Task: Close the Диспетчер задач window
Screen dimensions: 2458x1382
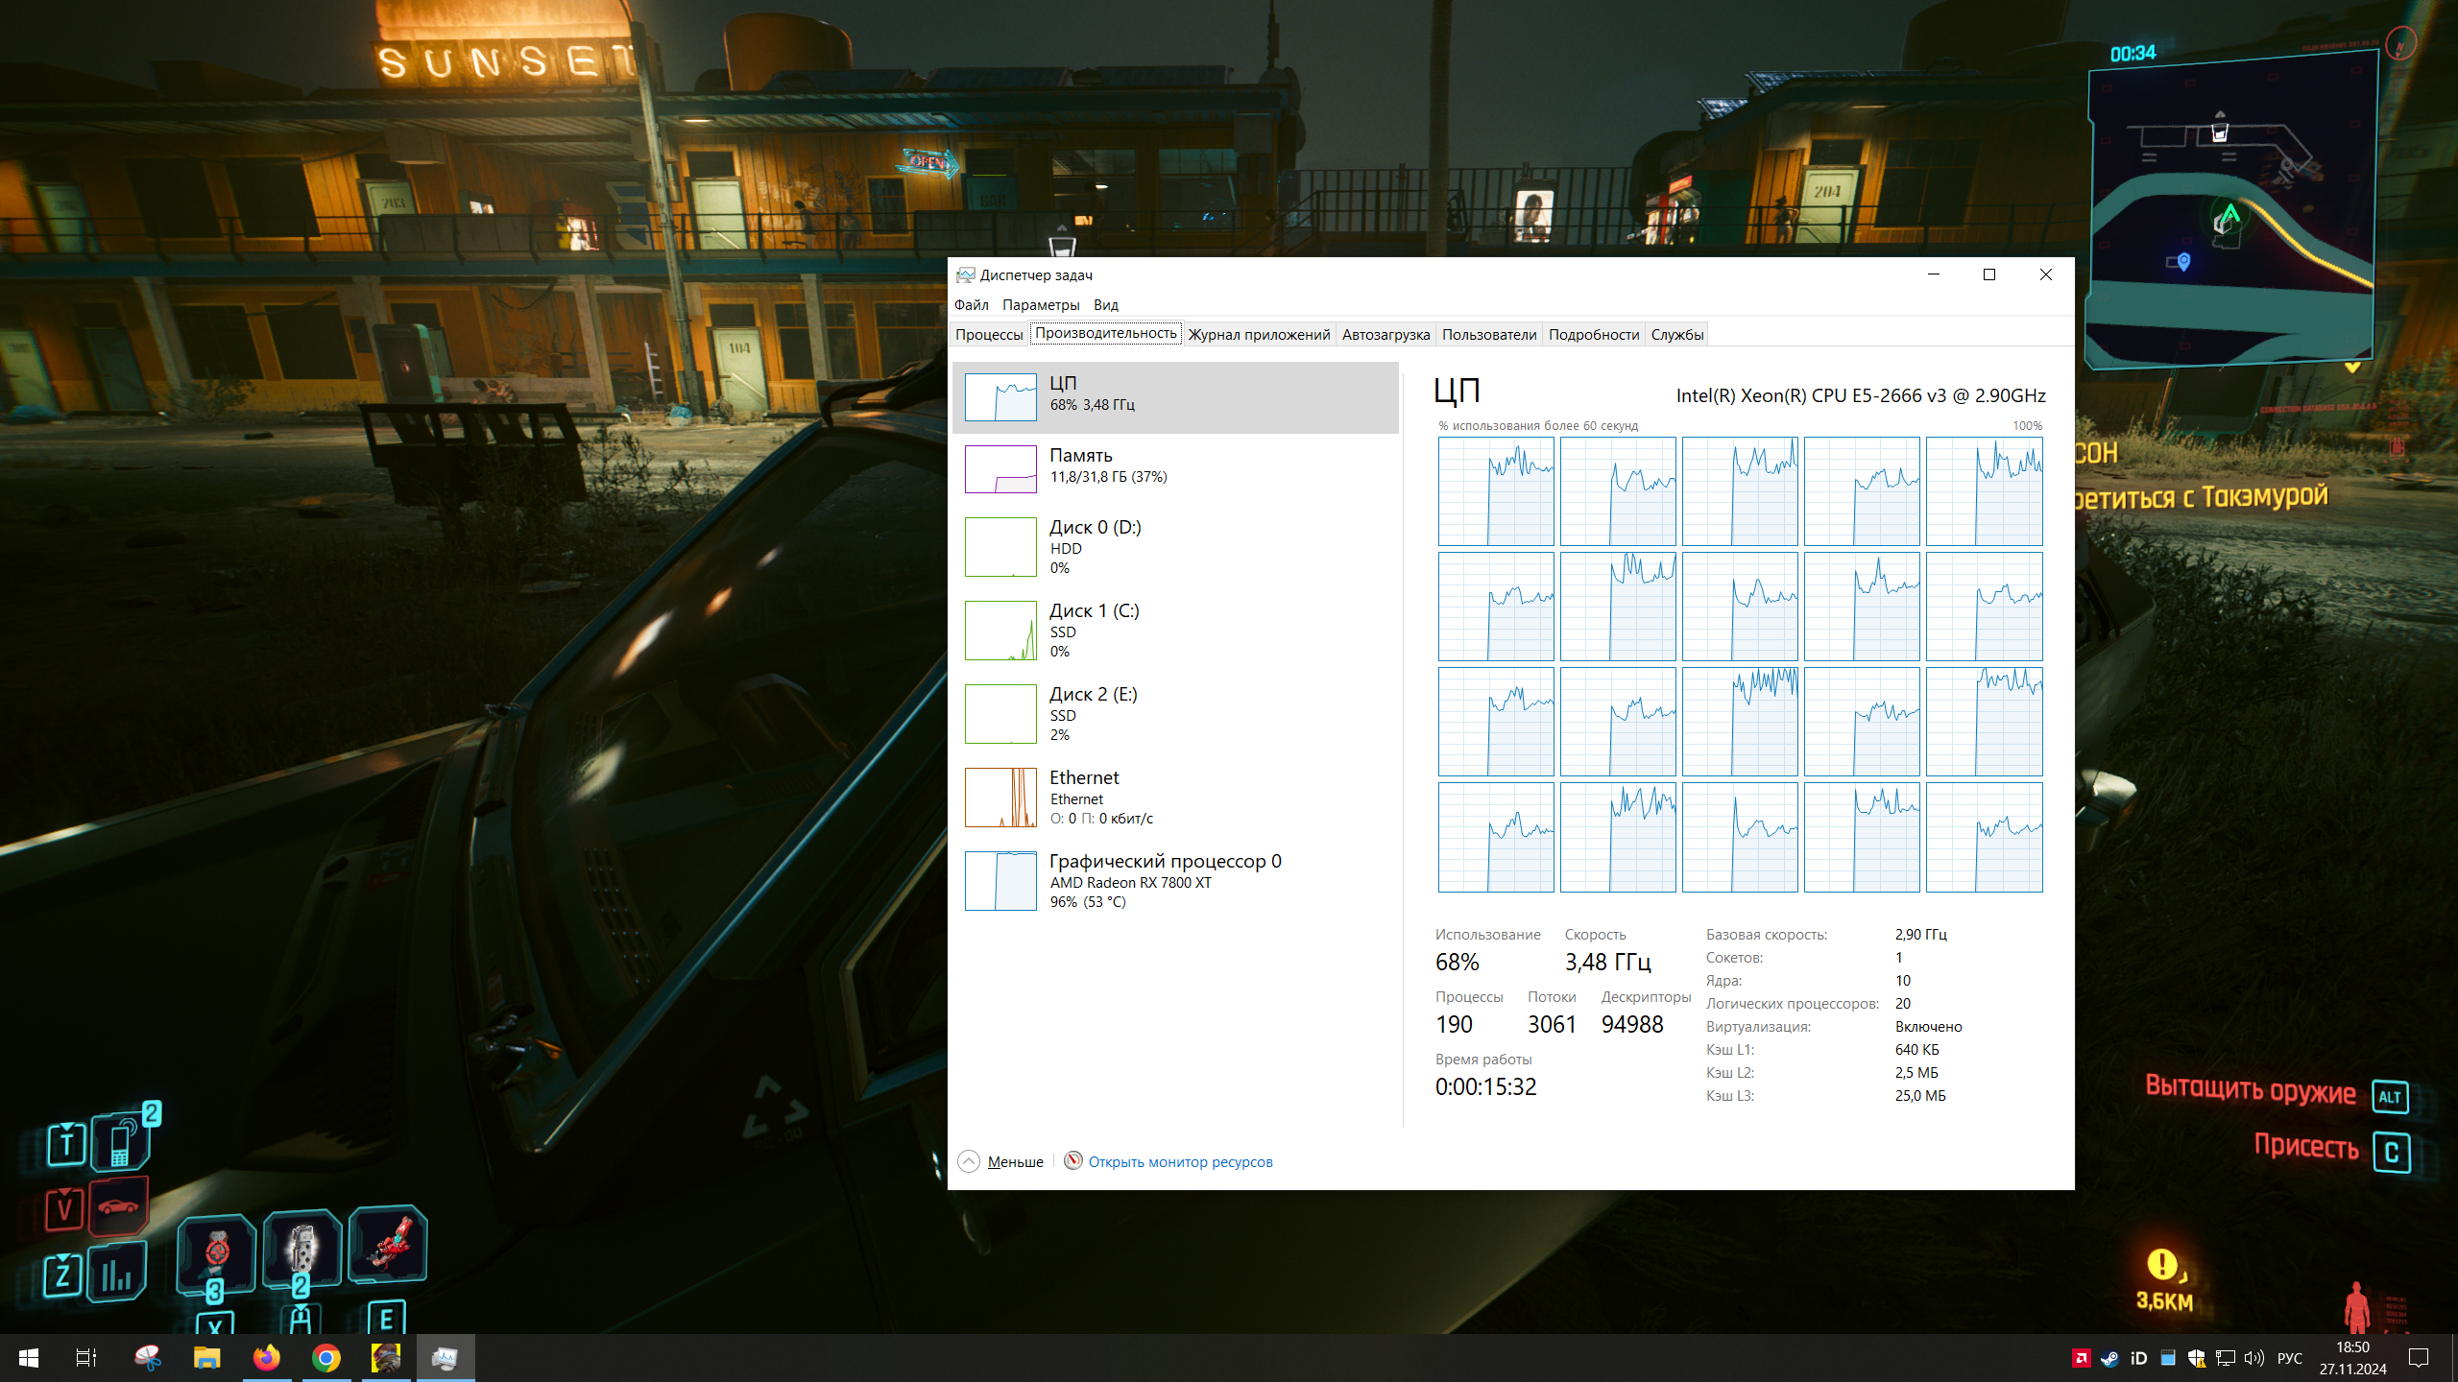Action: click(2046, 274)
